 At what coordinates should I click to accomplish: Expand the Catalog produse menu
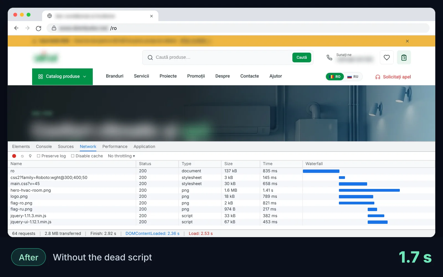click(x=62, y=76)
